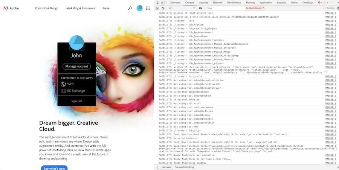This screenshot has width=339, height=170.
Task: Open the Creativity & Design menu
Action: coord(47,8)
